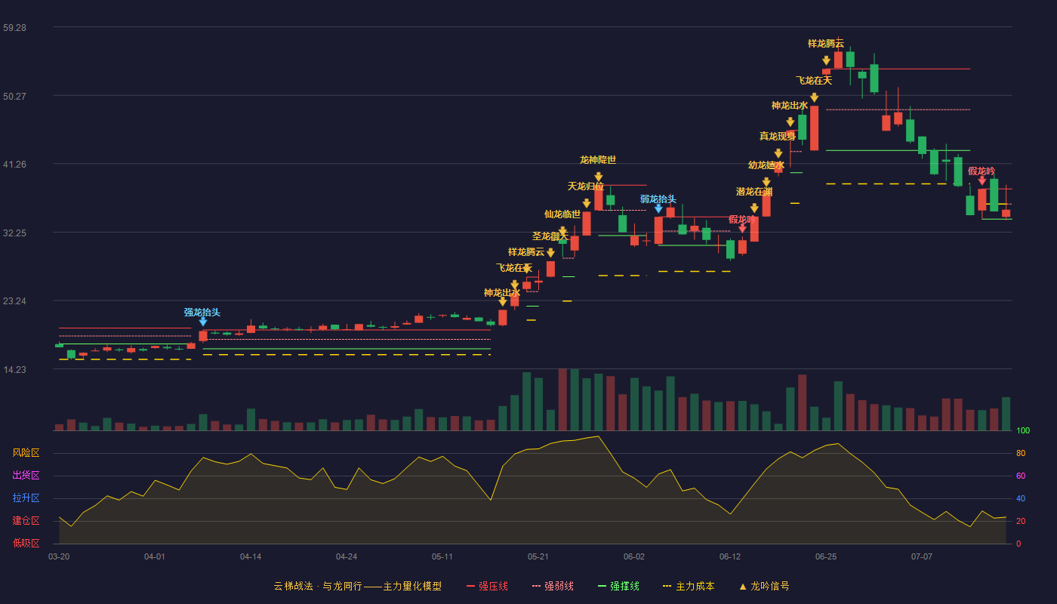The image size is (1057, 604).
Task: Click the 04-14 date axis label
Action: [251, 556]
